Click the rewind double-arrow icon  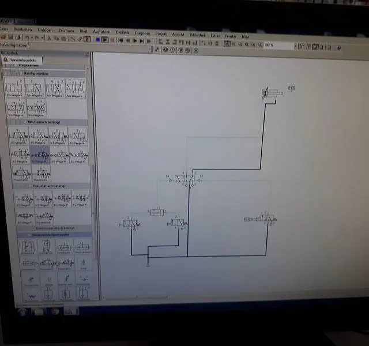128,40
